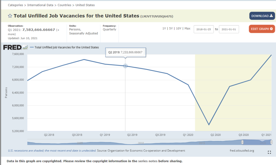Click the left handle of range slider
This screenshot has width=276, height=165.
(x=242, y=142)
